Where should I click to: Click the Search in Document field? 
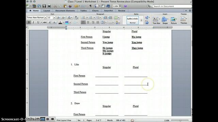(172, 6)
